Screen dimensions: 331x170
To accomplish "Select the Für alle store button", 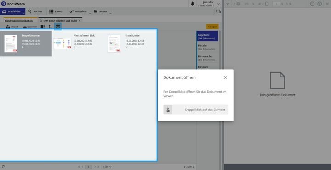I will [x=207, y=47].
